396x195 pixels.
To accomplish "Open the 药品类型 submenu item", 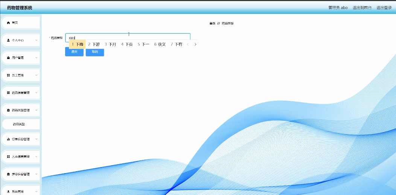I will click(x=21, y=124).
